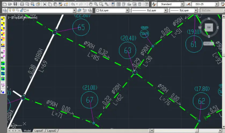
Task: Select the Zoom Realtime magnifier
Action: pyautogui.click(x=96, y=4)
